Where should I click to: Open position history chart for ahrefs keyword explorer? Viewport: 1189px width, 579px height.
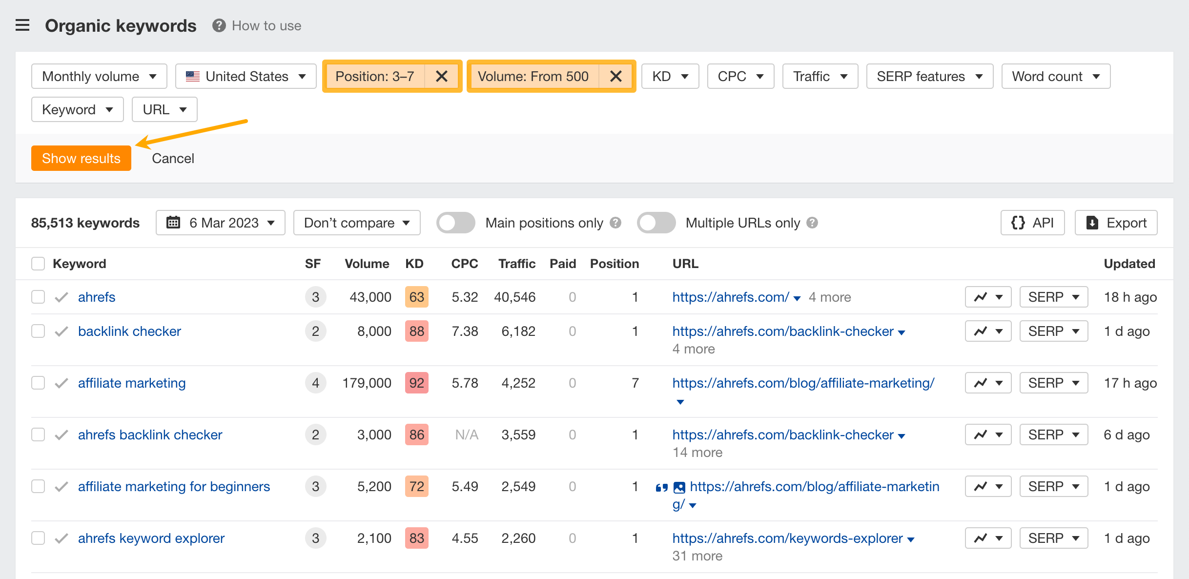coord(988,538)
